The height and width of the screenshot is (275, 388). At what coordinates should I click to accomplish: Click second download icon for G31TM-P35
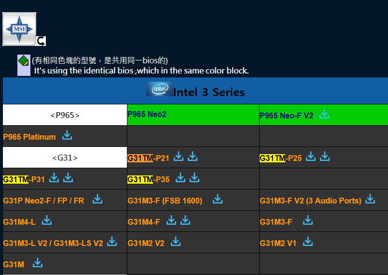(194, 178)
